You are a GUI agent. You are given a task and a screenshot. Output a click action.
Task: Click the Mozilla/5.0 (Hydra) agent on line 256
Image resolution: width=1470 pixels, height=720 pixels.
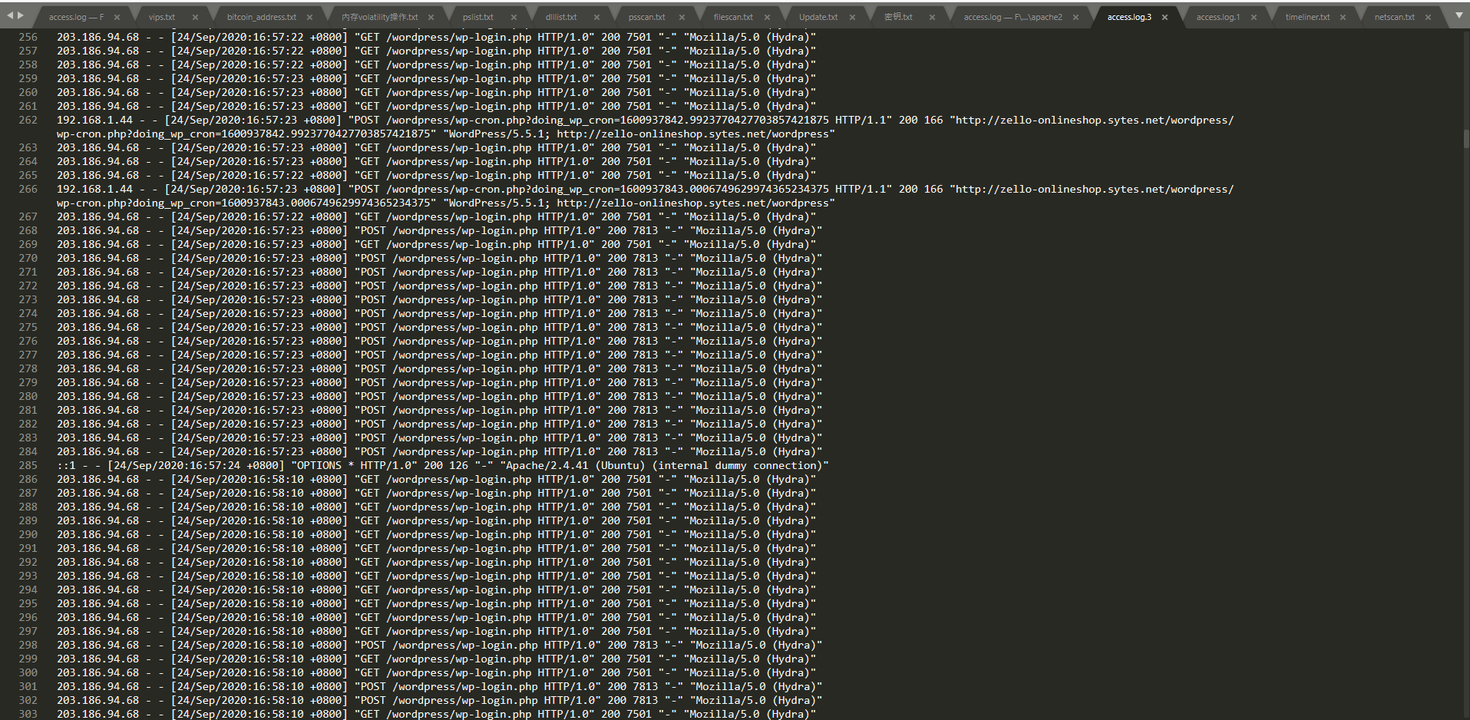tap(749, 37)
